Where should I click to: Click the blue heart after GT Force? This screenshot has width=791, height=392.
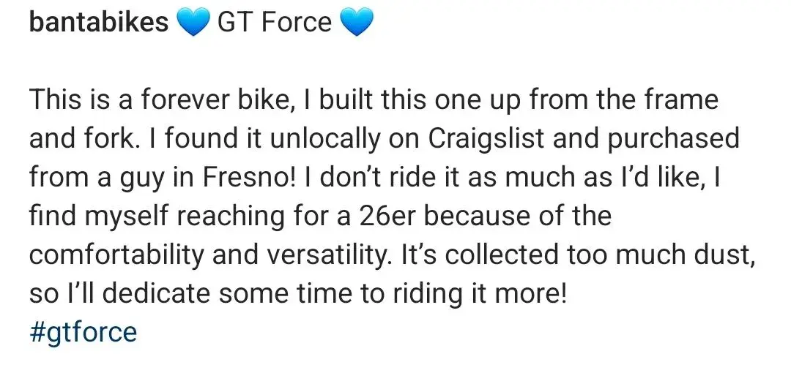(x=357, y=23)
